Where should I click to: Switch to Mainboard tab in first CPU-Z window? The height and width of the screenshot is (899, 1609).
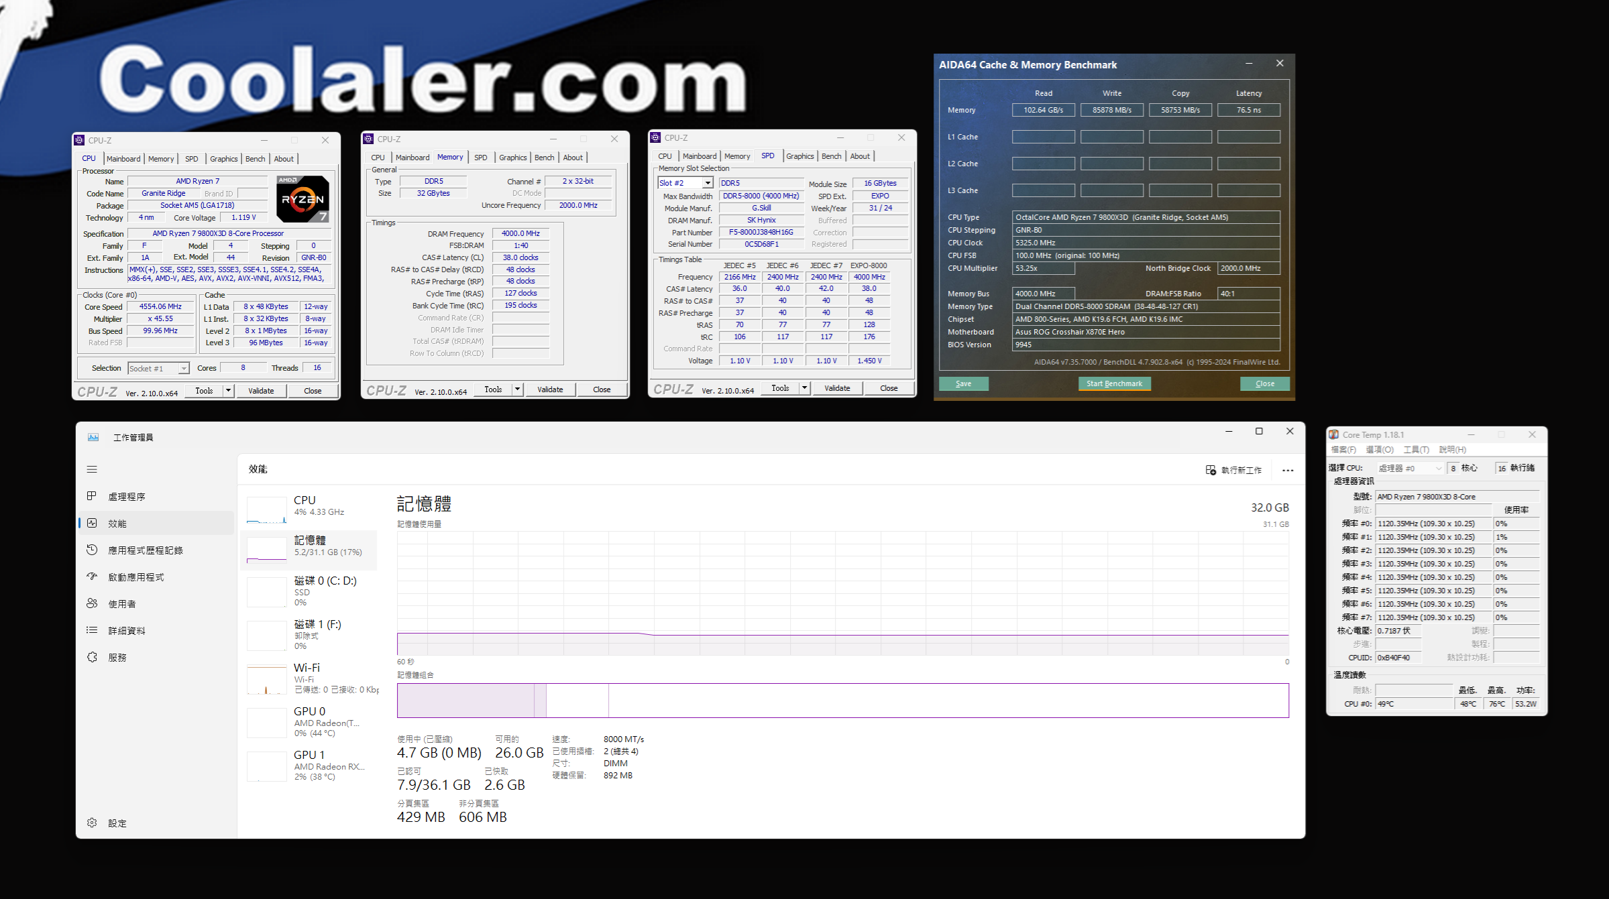123,159
